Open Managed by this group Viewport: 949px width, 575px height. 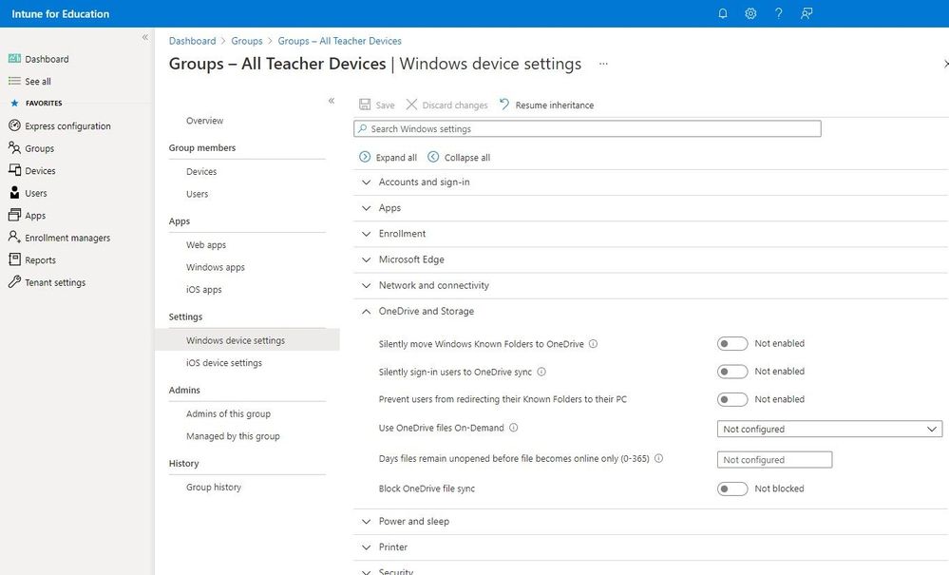coord(233,436)
